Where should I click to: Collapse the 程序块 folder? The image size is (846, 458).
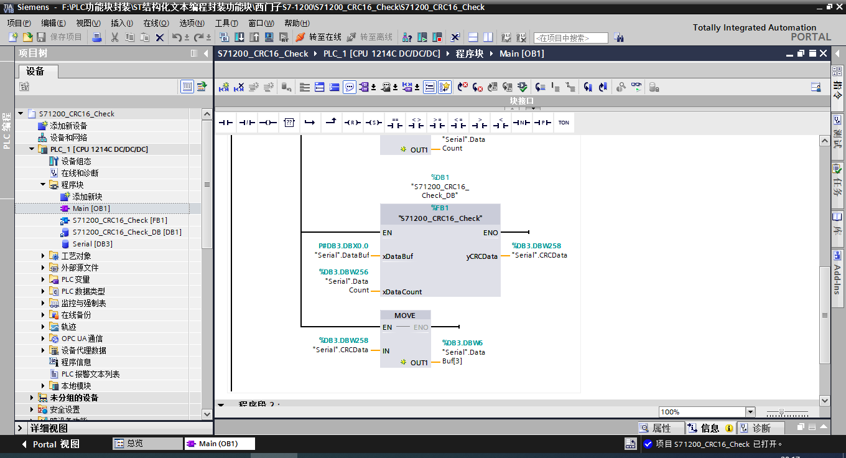pyautogui.click(x=44, y=185)
